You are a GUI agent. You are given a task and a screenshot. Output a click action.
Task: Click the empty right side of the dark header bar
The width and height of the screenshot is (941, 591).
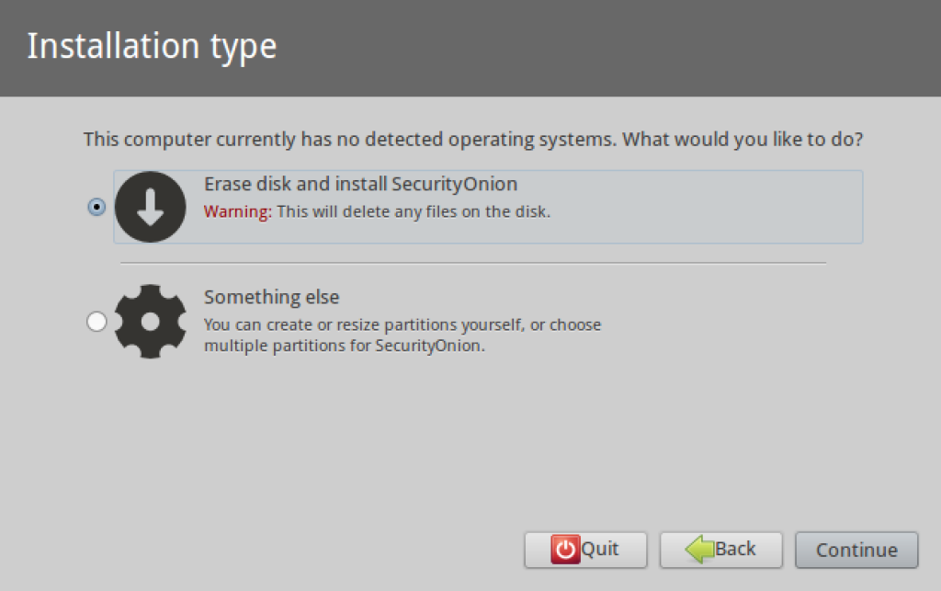689,46
